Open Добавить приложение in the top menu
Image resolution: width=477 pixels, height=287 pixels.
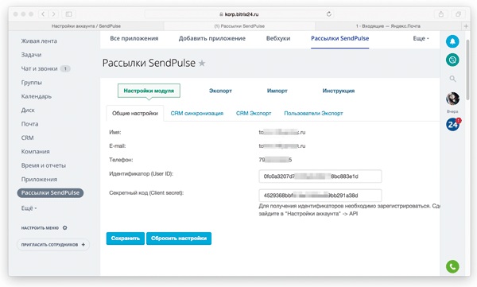click(212, 38)
